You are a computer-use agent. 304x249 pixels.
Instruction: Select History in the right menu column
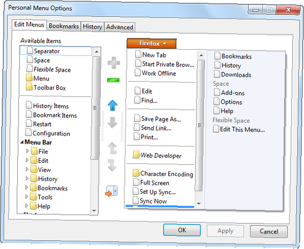pos(228,65)
